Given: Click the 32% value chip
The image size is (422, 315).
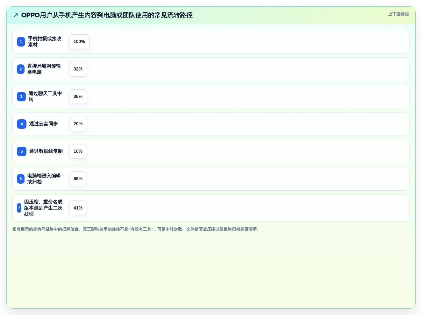Looking at the screenshot, I should tap(78, 69).
